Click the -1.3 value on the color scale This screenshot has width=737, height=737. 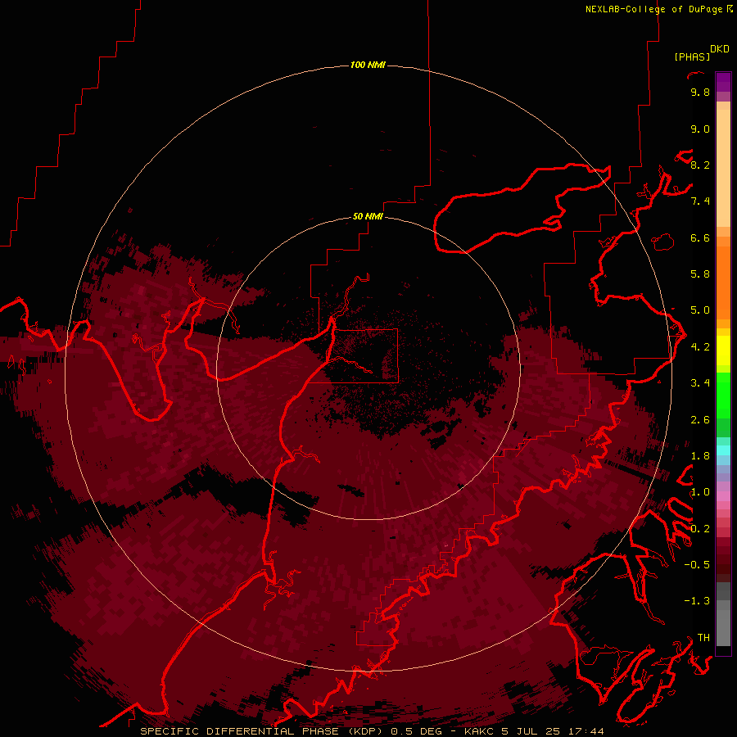[x=697, y=601]
